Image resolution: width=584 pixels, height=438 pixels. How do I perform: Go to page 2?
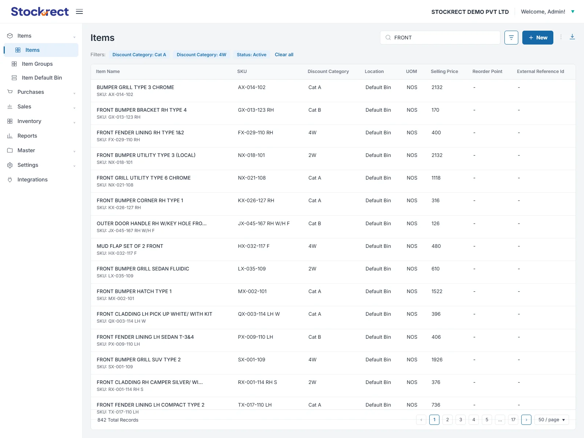[447, 420]
